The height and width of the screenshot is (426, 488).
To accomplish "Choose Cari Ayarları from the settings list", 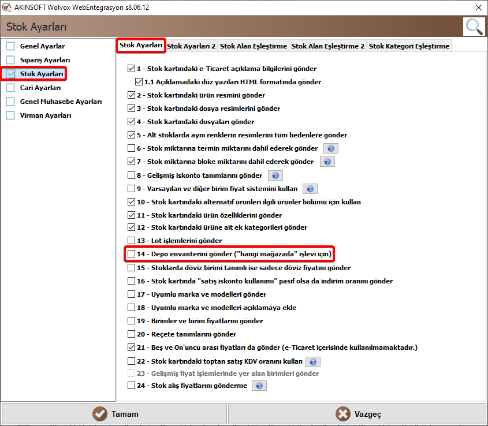I will 40,88.
